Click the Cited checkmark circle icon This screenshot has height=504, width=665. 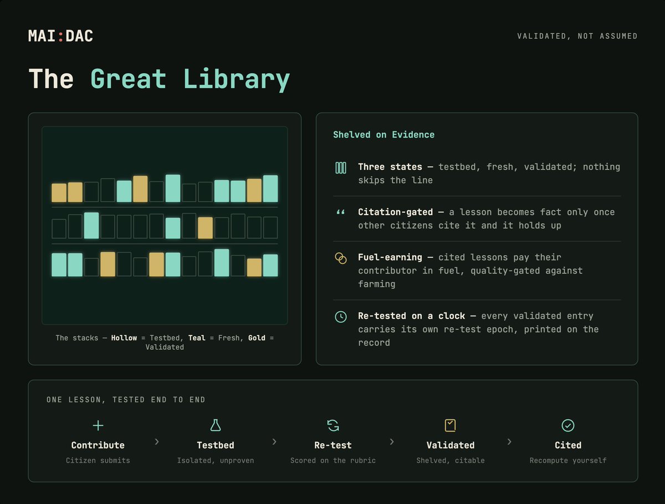pyautogui.click(x=568, y=425)
